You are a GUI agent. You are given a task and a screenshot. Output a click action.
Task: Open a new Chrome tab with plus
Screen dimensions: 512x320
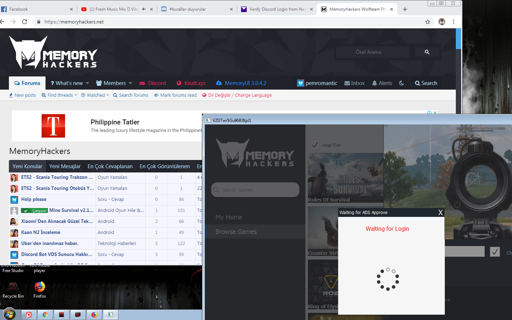(x=405, y=9)
